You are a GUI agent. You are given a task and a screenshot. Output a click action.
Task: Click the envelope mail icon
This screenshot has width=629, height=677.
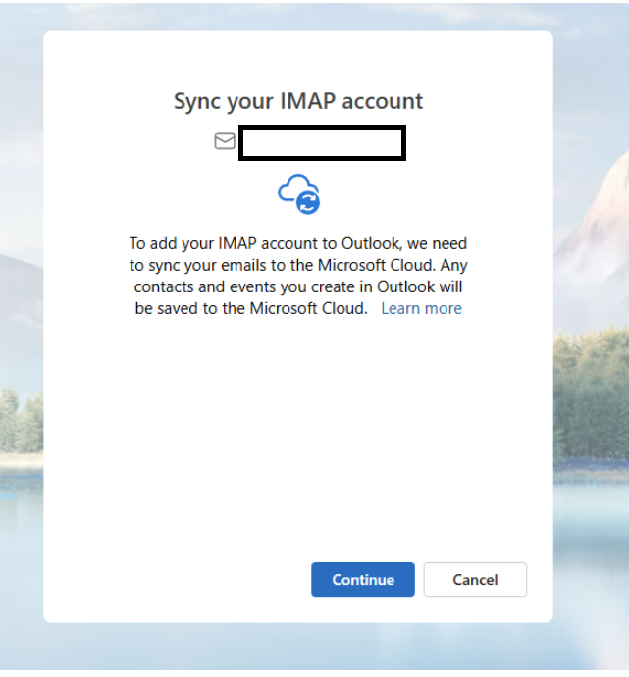pos(225,141)
